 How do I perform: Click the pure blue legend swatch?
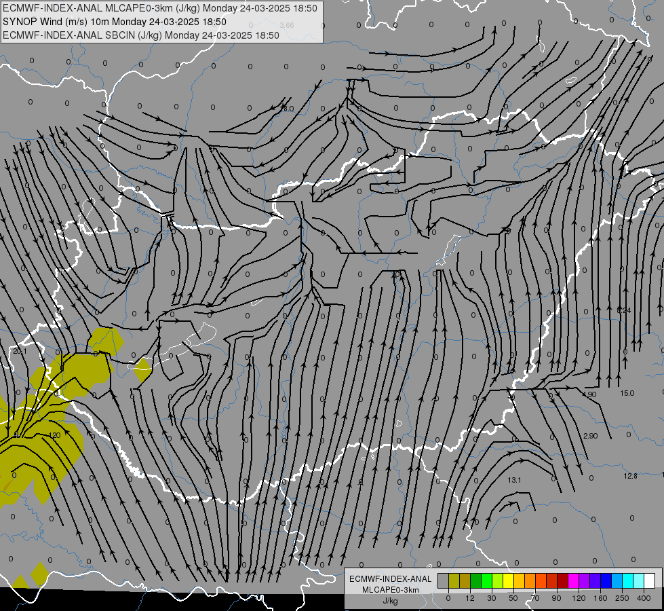point(606,581)
